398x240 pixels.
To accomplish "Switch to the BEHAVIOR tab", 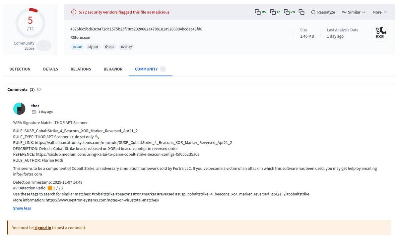I will [x=113, y=69].
